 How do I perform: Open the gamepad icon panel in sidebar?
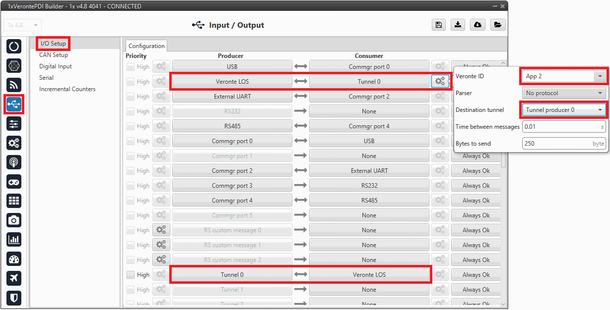(14, 182)
